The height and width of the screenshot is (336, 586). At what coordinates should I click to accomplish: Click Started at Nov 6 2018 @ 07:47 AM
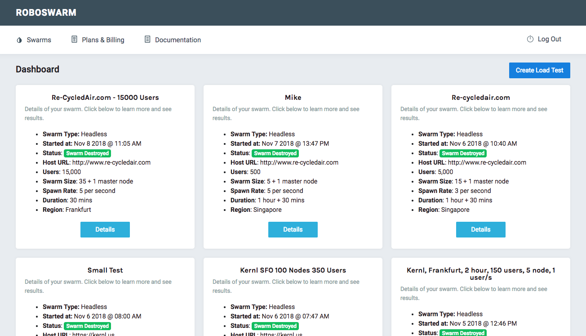click(280, 316)
